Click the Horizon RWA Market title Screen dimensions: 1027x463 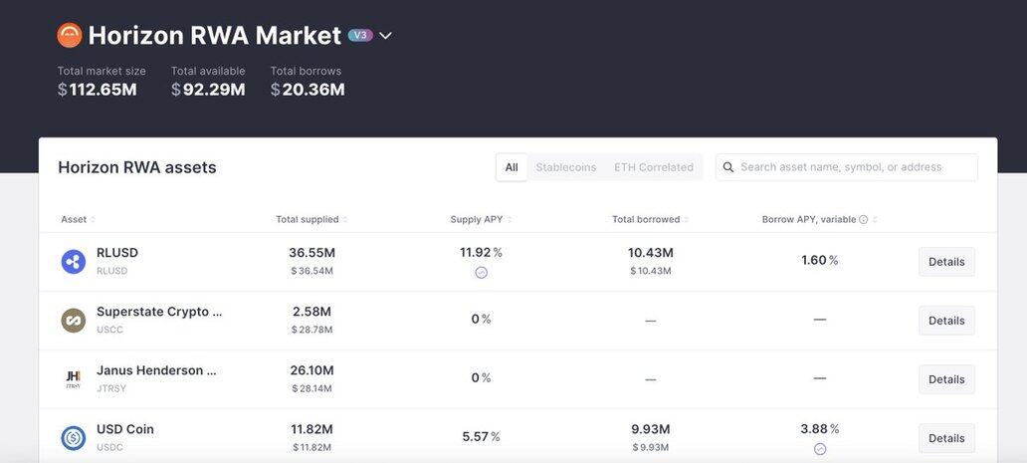[x=215, y=36]
